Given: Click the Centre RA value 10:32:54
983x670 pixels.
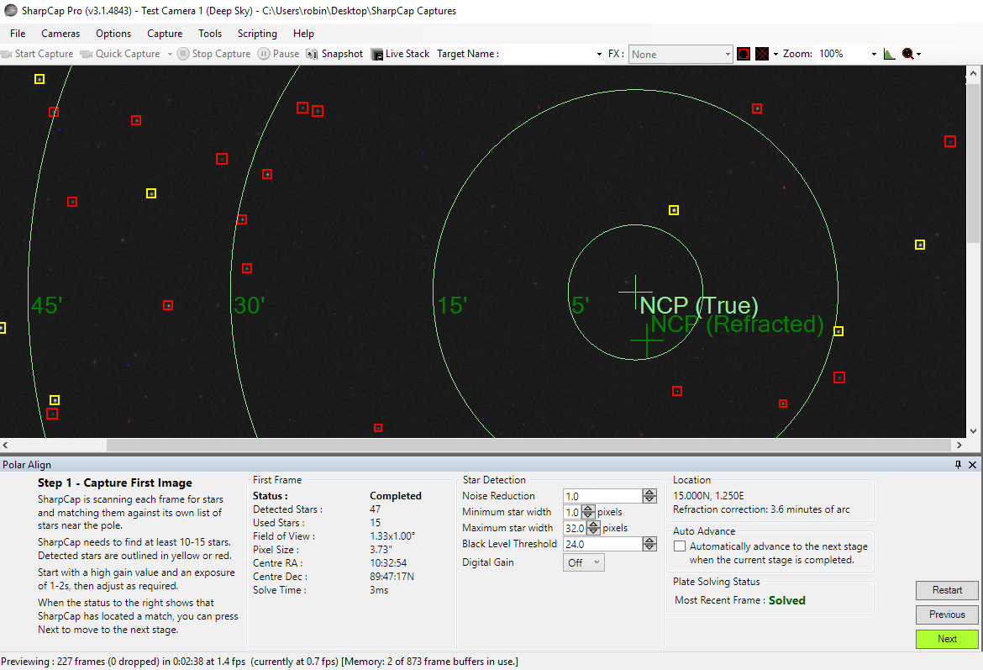Looking at the screenshot, I should pyautogui.click(x=388, y=562).
